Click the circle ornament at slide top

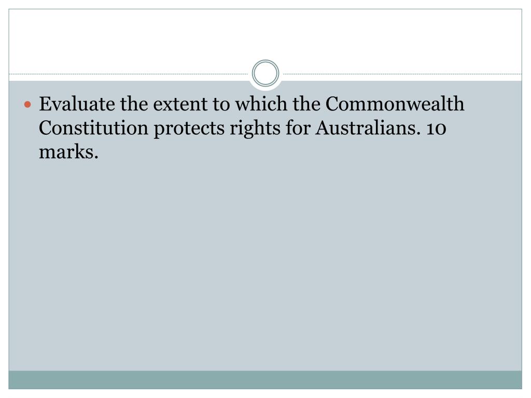265,73
